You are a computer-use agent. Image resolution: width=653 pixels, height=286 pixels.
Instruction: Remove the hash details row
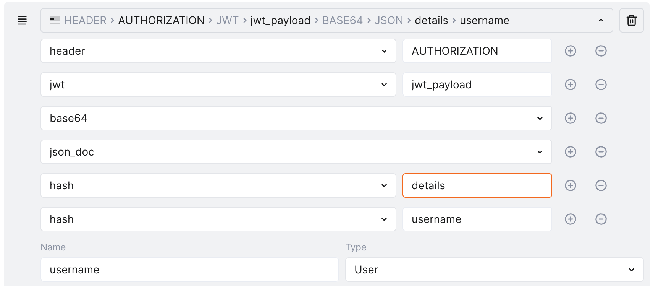601,185
